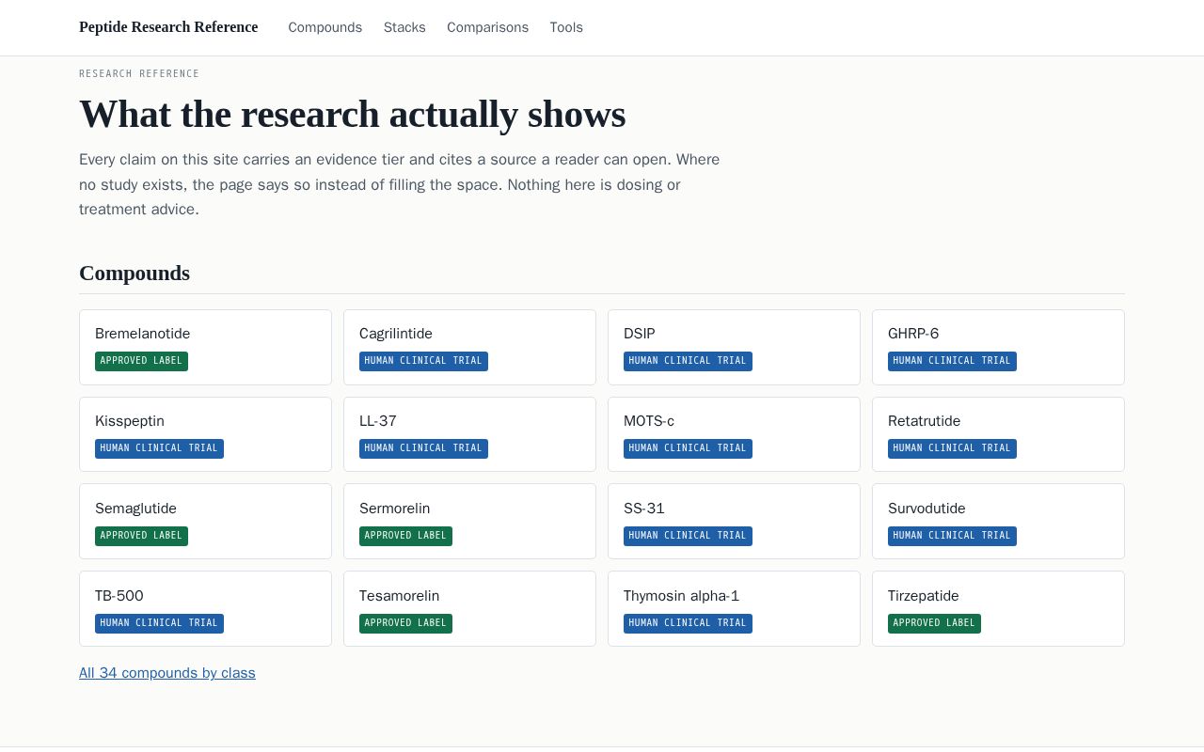This screenshot has height=752, width=1204.
Task: Open the Cagrilintide compound card
Action: click(x=469, y=347)
